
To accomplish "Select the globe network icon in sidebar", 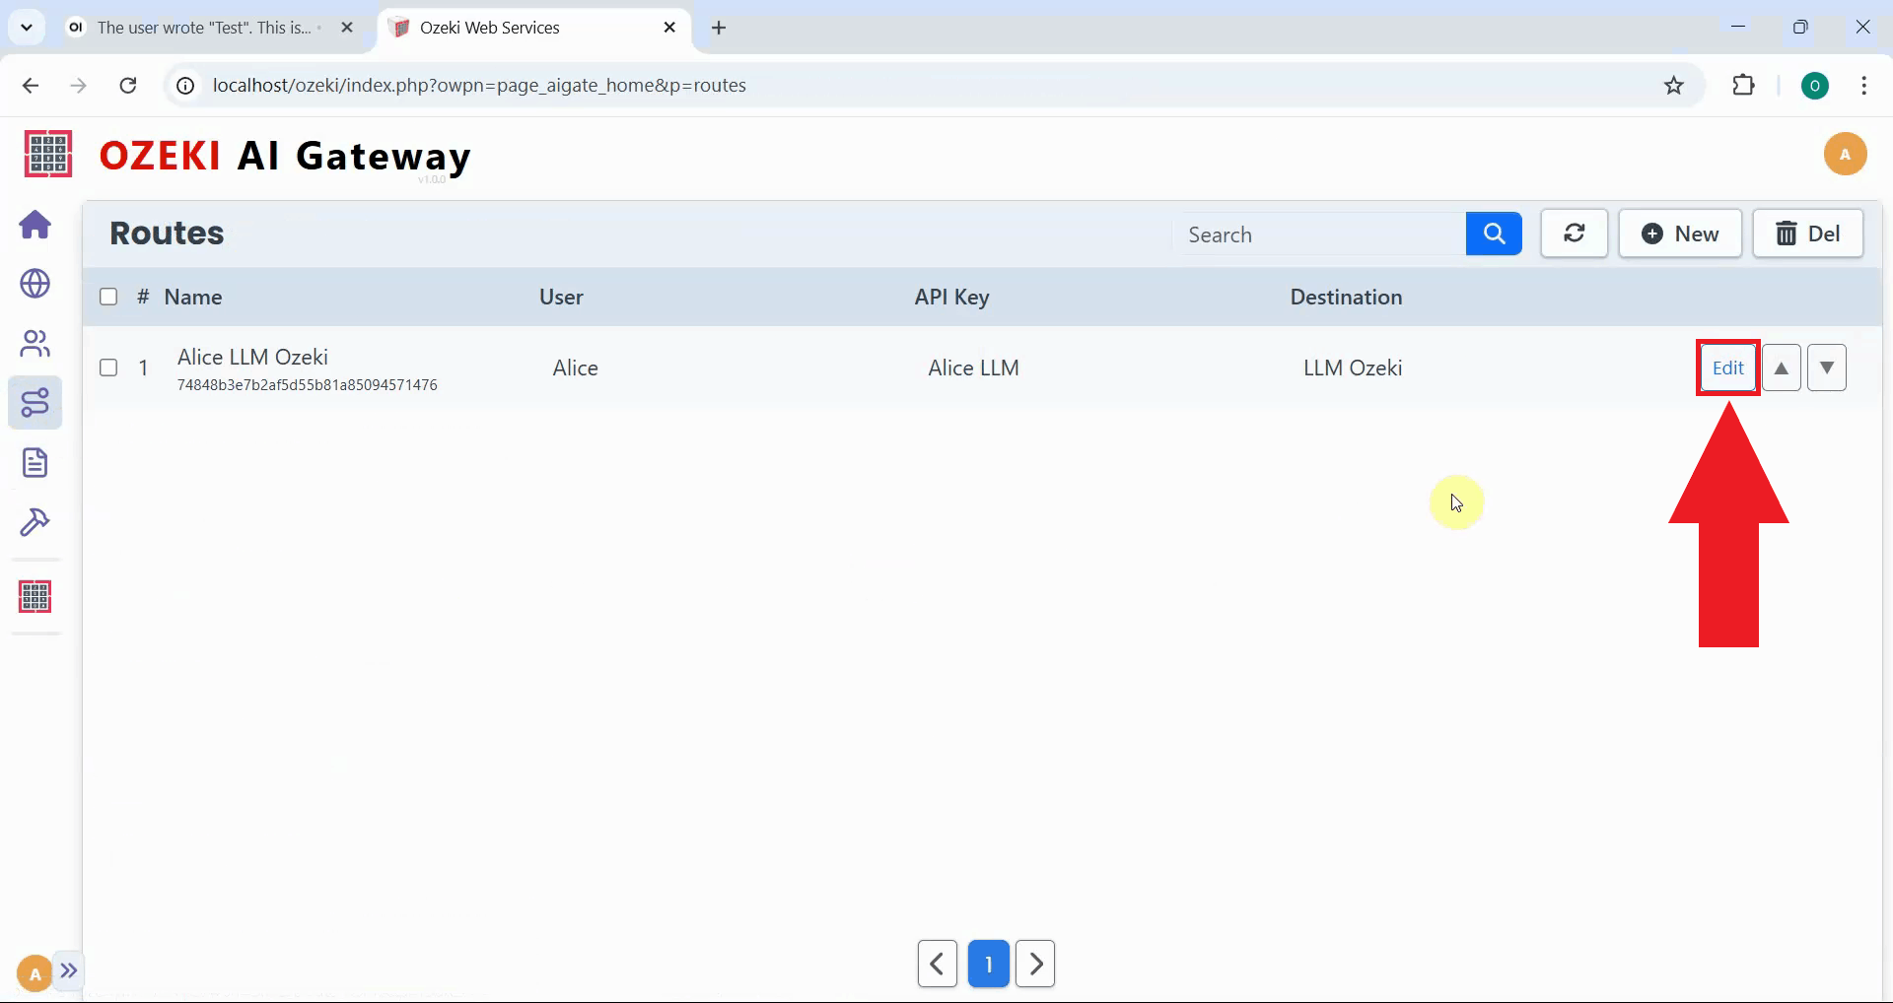I will pyautogui.click(x=35, y=285).
